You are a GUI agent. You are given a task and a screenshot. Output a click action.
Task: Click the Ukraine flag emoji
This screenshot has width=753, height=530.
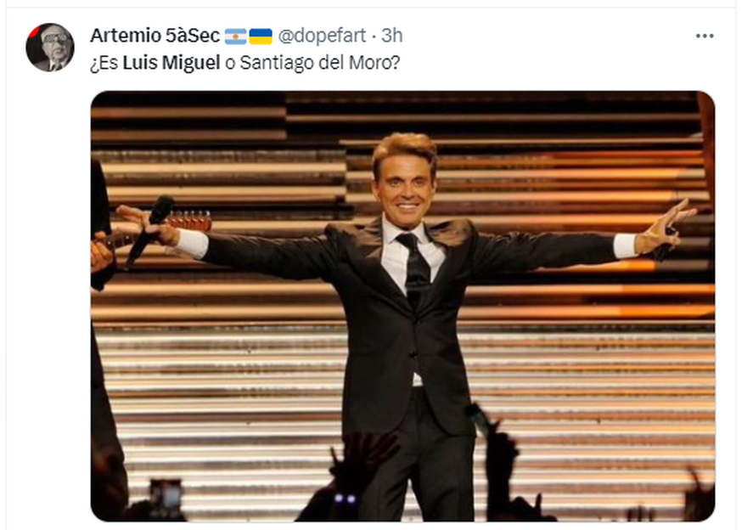tap(261, 36)
